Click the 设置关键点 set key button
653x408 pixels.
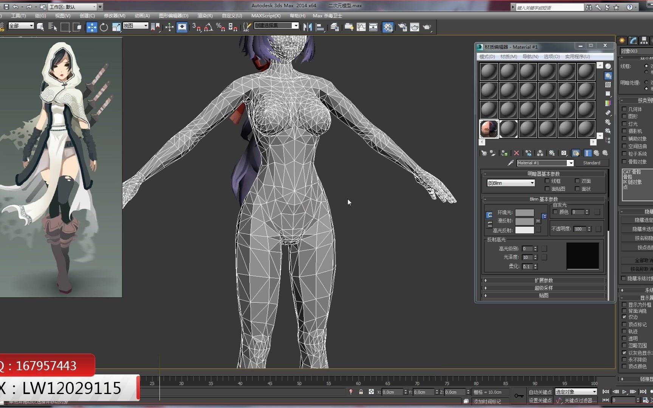coord(540,400)
